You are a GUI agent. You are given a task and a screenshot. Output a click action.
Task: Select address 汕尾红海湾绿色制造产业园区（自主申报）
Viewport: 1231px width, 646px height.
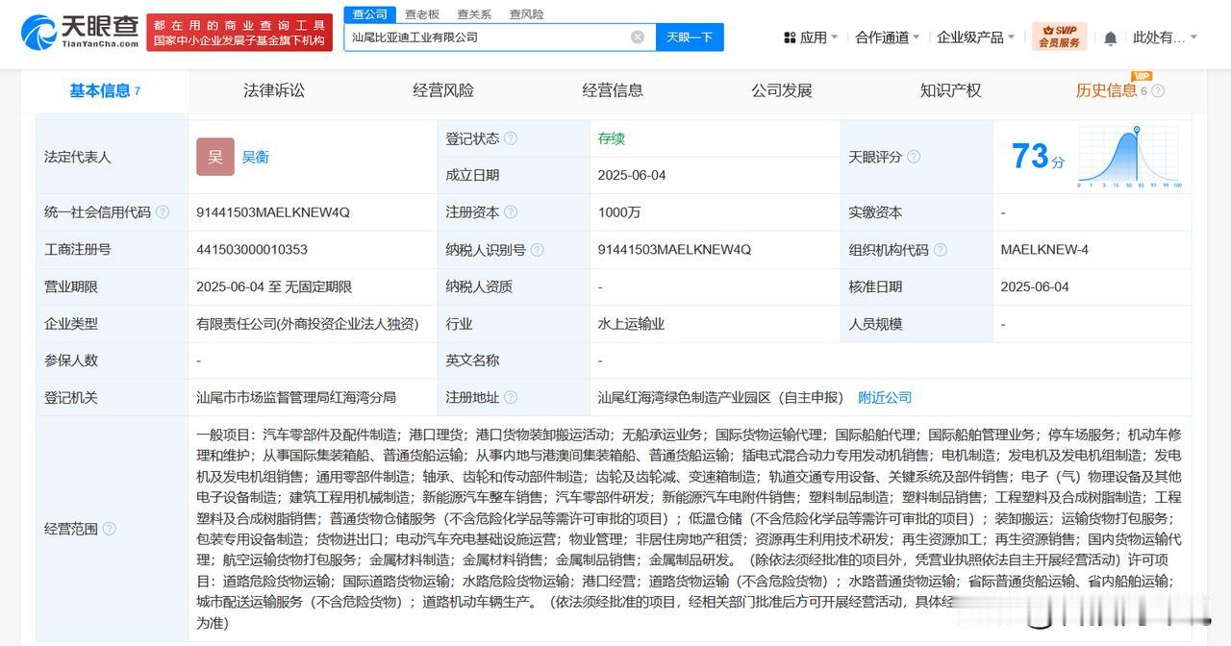tap(721, 397)
